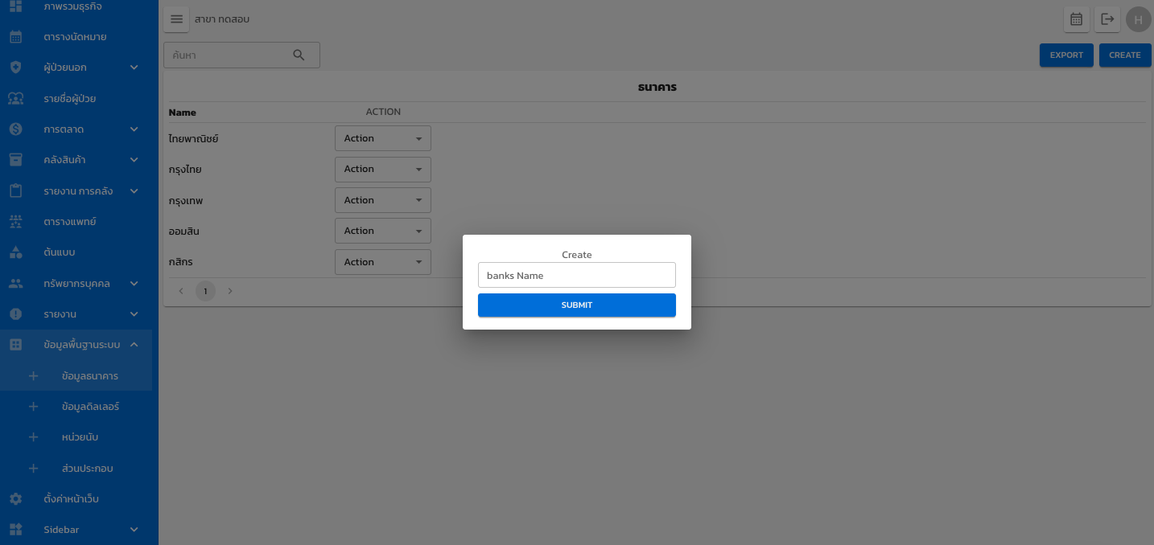Expand the ผู้ป่วยนอก chevron
This screenshot has width=1154, height=545.
134,68
